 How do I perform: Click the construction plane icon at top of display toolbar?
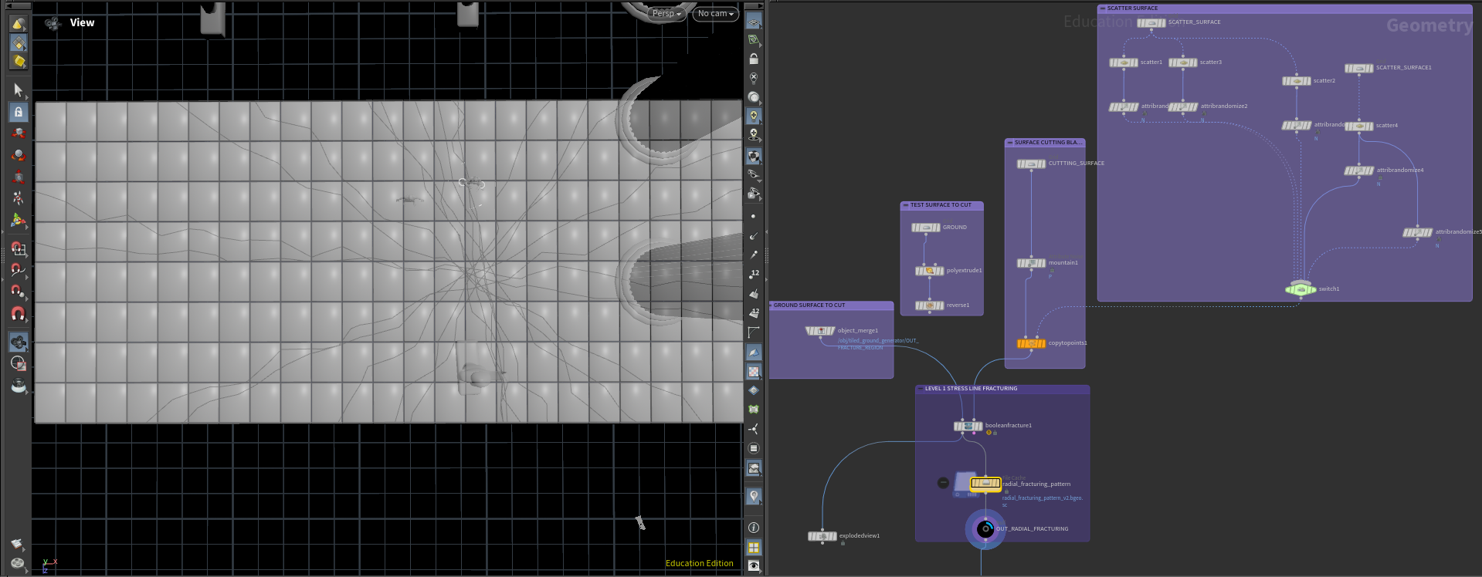pos(754,21)
